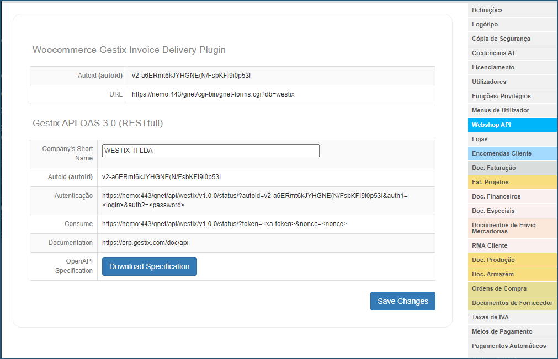Viewport: 558px width, 359px height.
Task: Click the Company's Short Name label
Action: (x=67, y=153)
